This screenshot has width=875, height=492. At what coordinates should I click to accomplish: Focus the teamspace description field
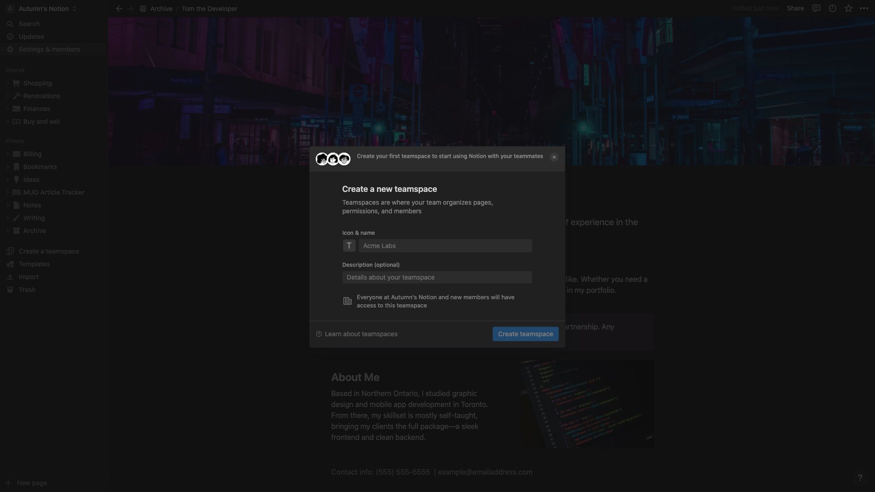point(437,277)
